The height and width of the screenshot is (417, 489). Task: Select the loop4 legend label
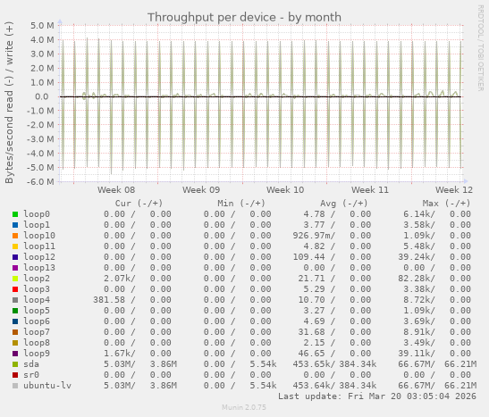click(37, 300)
